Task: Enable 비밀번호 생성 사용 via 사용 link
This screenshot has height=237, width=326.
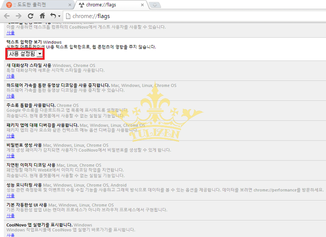Action: pos(10,156)
